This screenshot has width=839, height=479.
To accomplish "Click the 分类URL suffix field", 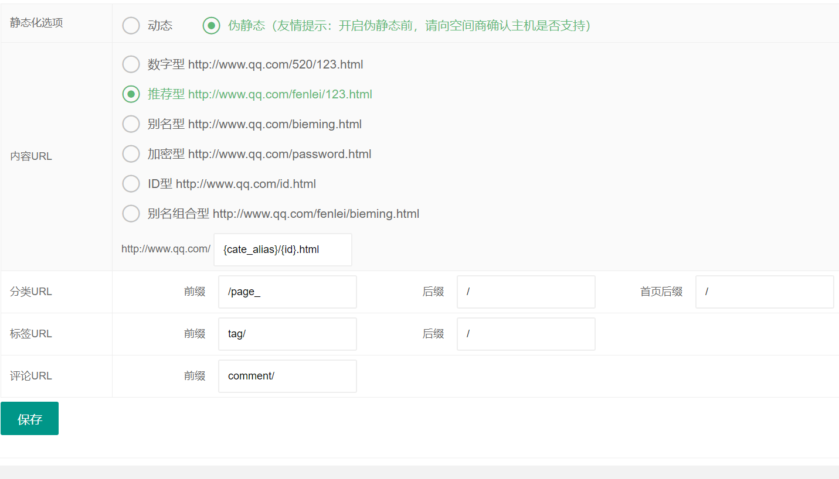I will click(526, 292).
